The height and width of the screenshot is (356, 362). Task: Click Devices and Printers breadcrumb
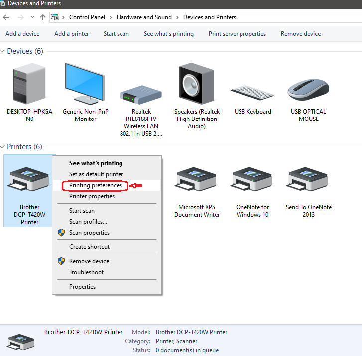pyautogui.click(x=210, y=17)
